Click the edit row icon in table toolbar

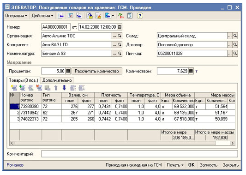[x=30, y=88]
